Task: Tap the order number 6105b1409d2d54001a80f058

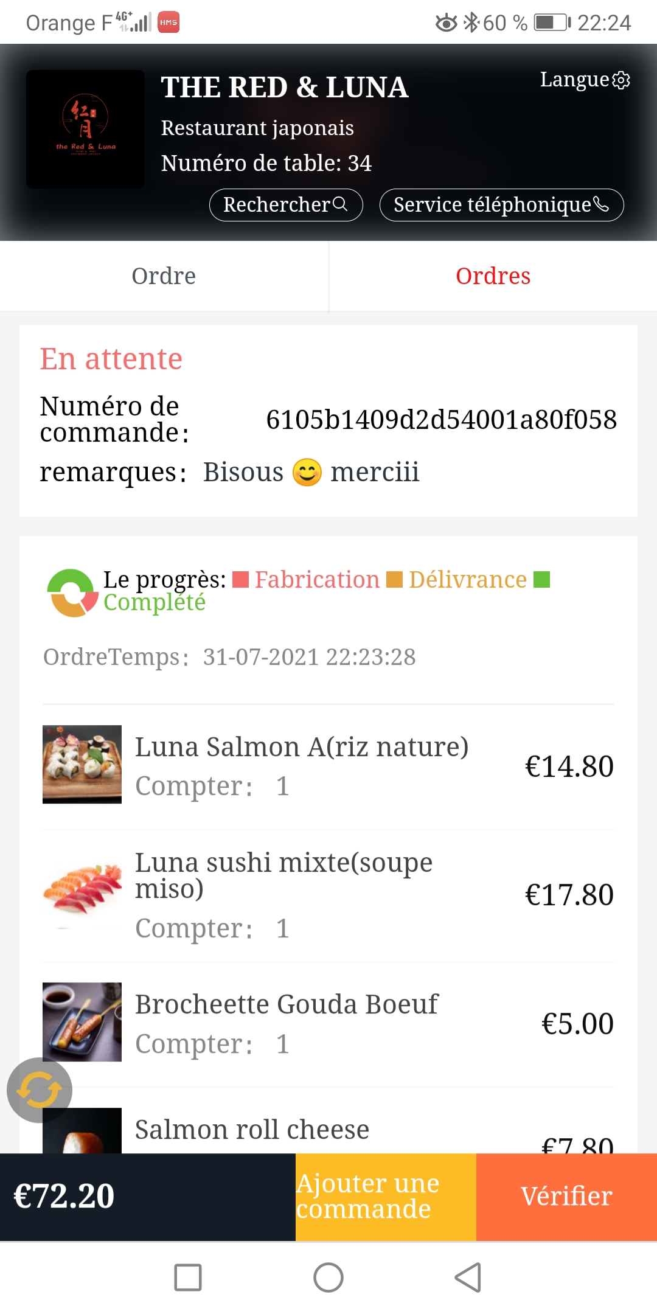Action: (442, 420)
